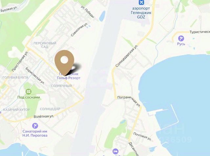Viewport: 210px width, 156px height.
Task: Select the purple hotel bed icon
Action: pos(115,151)
